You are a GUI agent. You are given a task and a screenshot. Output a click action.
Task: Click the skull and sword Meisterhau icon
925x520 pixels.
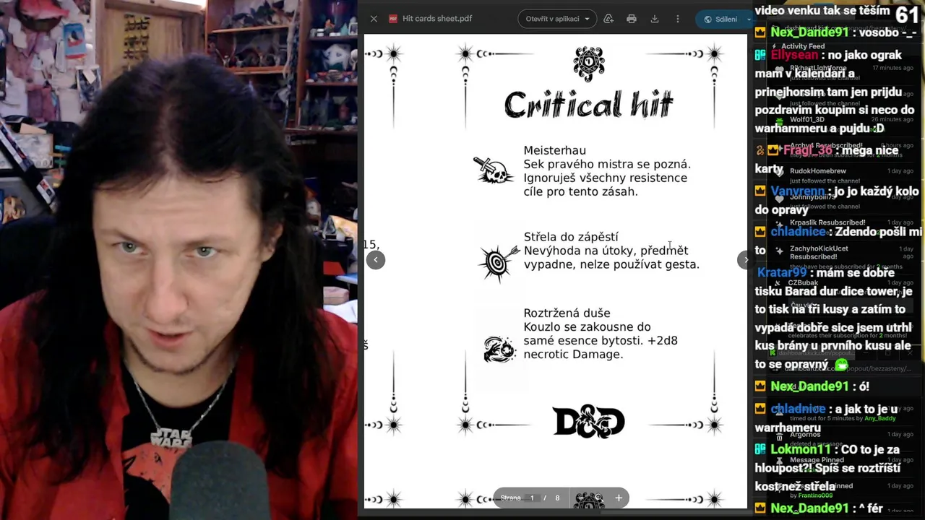493,170
